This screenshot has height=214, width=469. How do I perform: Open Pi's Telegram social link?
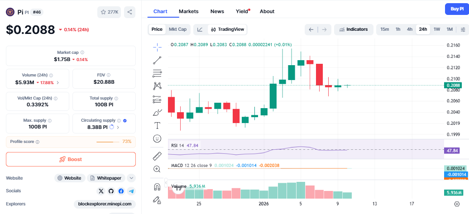131,191
